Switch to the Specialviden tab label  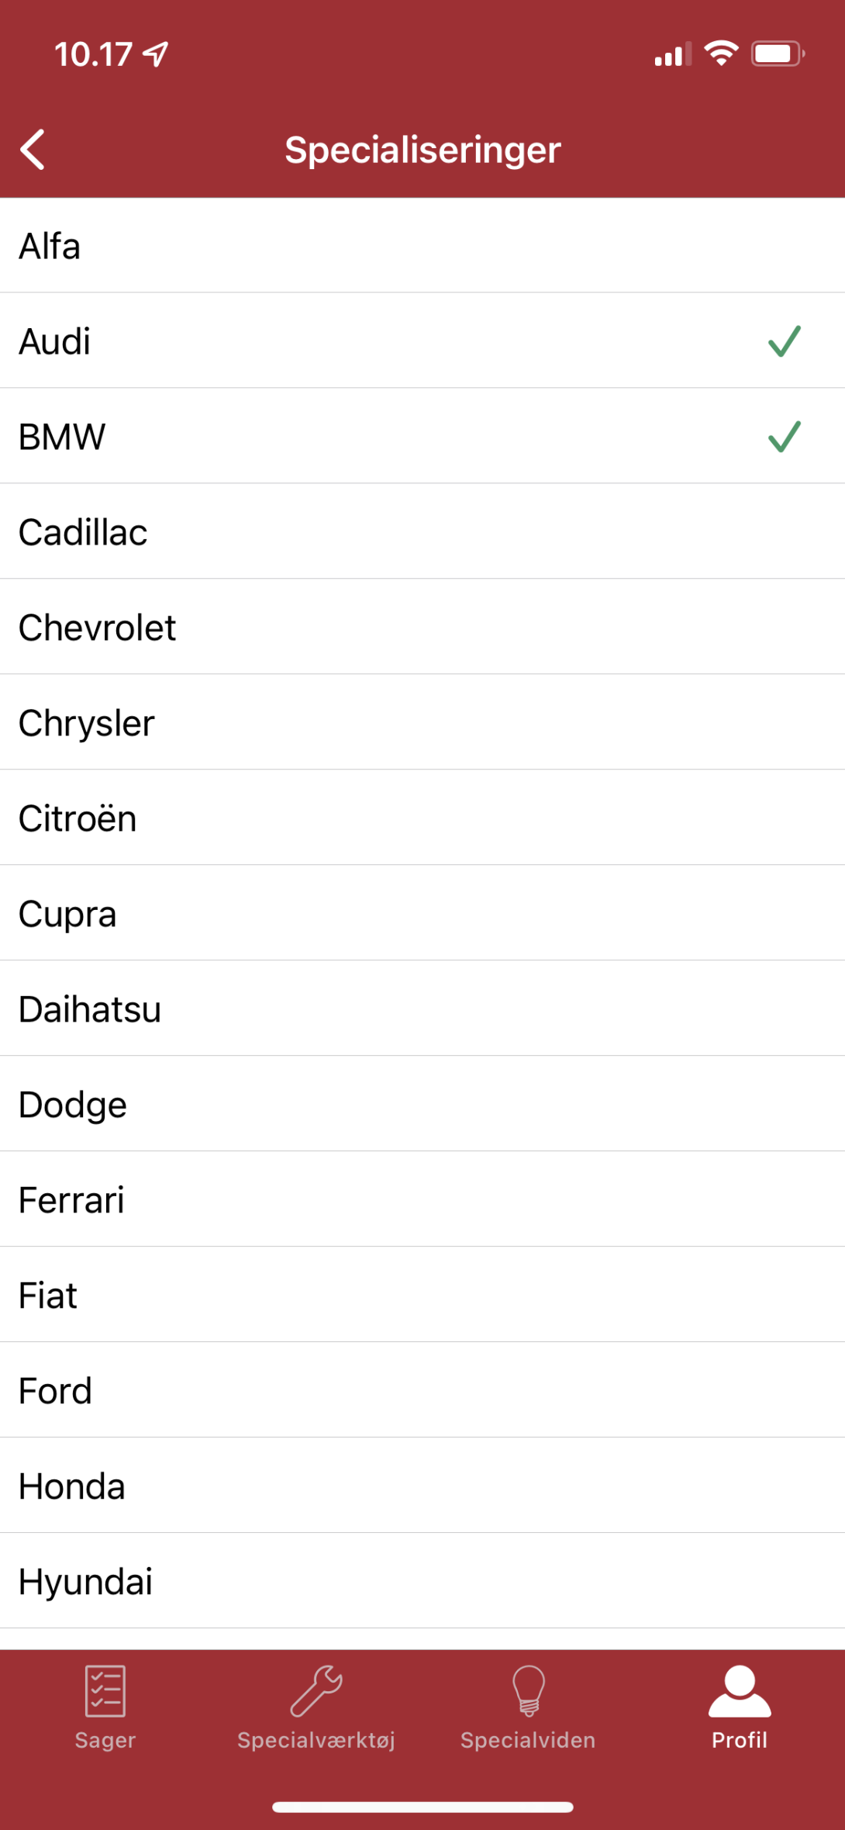[x=528, y=1740]
